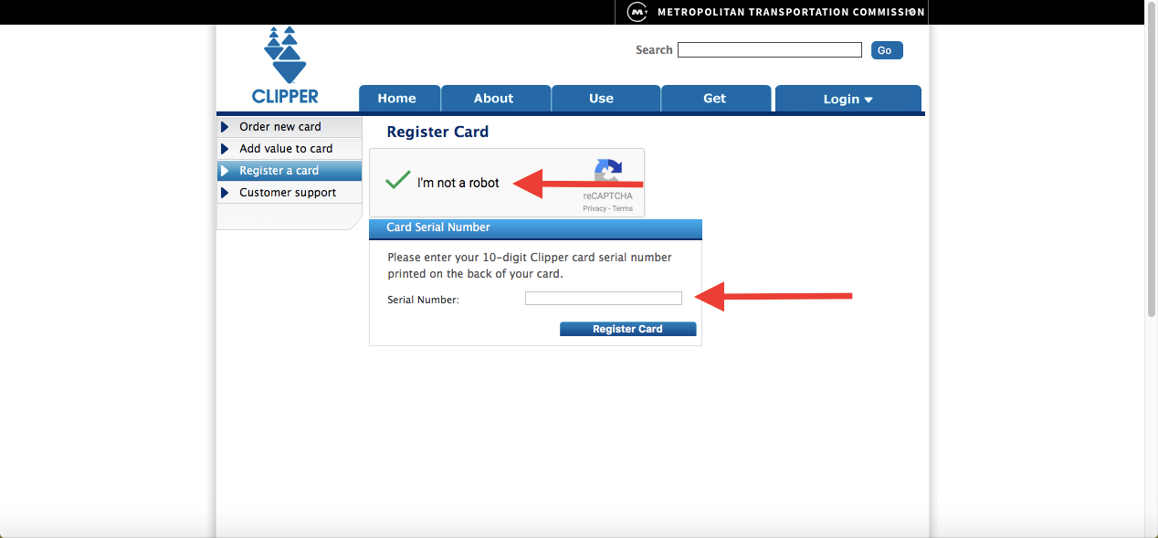
Task: Select Register a card in sidebar
Action: (x=289, y=171)
